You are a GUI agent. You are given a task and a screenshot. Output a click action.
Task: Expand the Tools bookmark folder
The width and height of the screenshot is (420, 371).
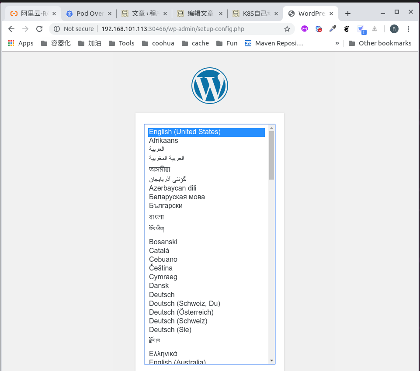click(x=121, y=43)
